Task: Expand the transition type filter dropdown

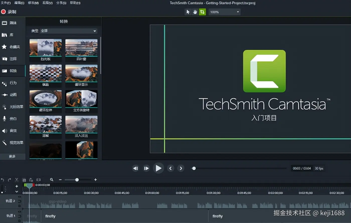Action: tap(95, 31)
